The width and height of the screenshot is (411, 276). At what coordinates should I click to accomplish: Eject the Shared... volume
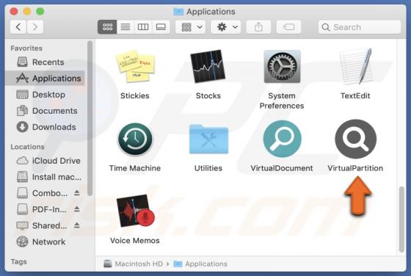(76, 225)
